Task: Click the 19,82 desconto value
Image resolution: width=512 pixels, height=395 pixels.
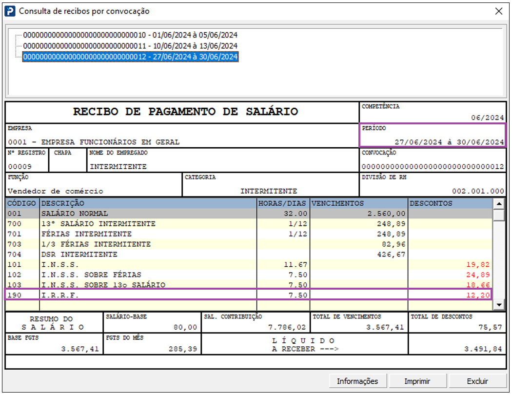Action: pyautogui.click(x=478, y=264)
